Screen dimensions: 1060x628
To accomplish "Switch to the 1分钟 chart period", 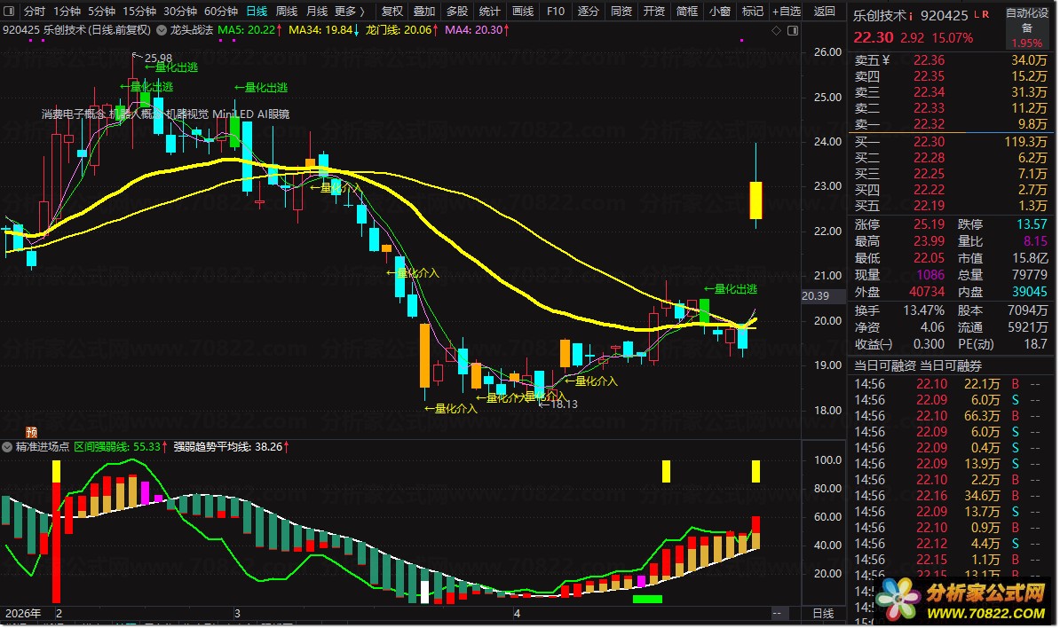I will [x=67, y=11].
